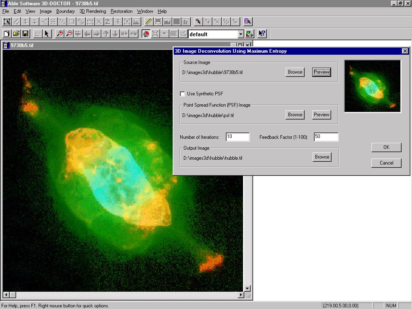412x309 pixels.
Task: Click the right arrow navigation icon
Action: click(x=97, y=34)
